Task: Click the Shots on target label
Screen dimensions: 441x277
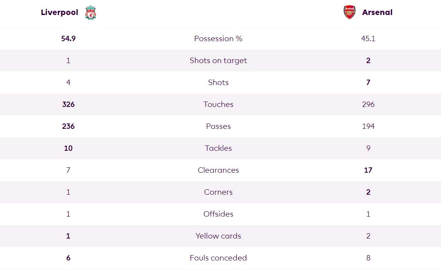Action: point(218,60)
